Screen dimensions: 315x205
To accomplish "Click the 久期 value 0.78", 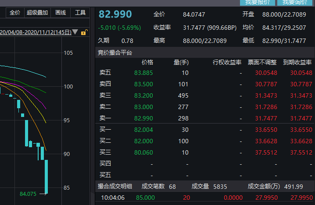I will 127,41.
